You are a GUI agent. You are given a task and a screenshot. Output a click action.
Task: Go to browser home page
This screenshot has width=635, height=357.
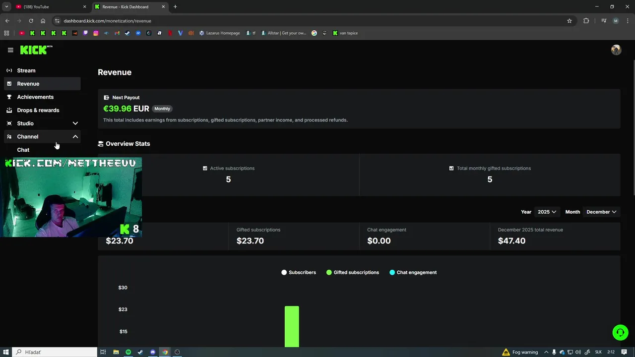tap(43, 21)
